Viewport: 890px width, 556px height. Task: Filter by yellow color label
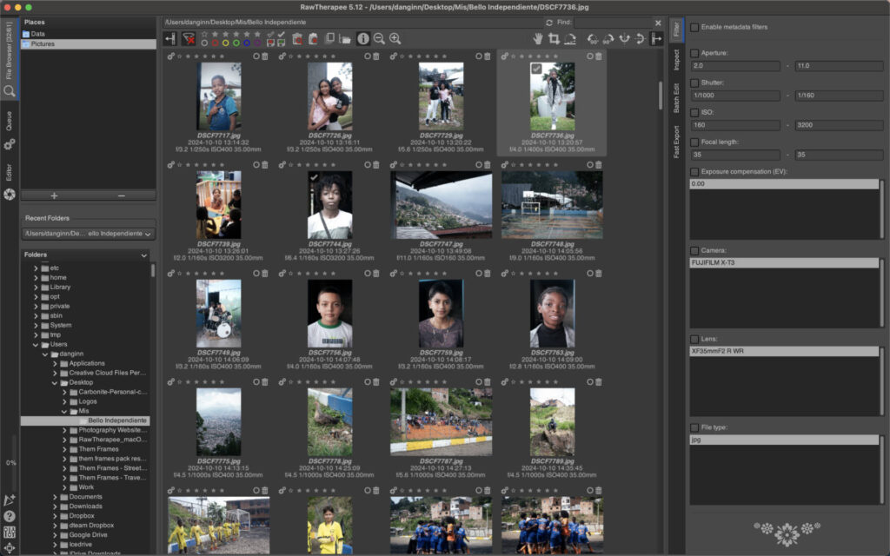226,43
